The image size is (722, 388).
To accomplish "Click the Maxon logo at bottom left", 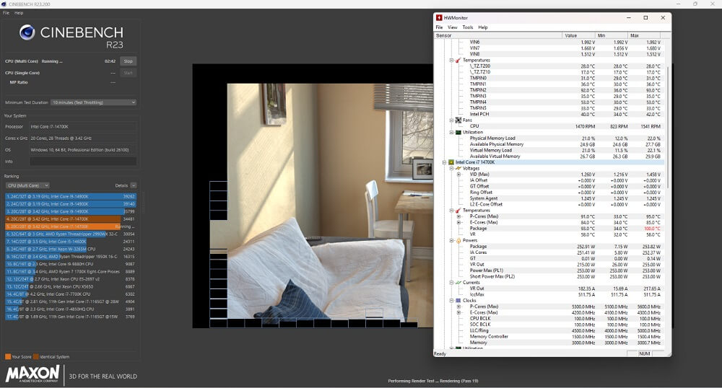I will pyautogui.click(x=32, y=374).
